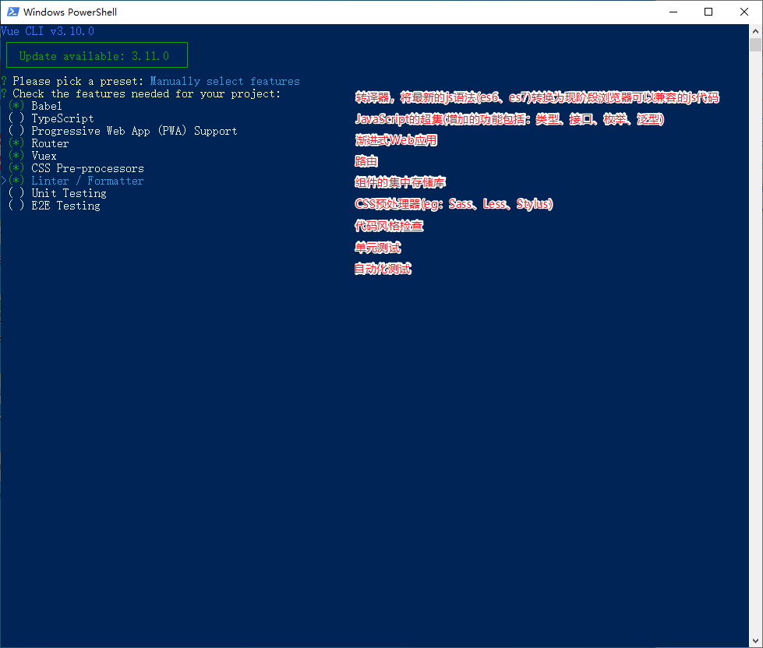763x648 pixels.
Task: Close the Windows PowerShell window
Action: (x=744, y=12)
